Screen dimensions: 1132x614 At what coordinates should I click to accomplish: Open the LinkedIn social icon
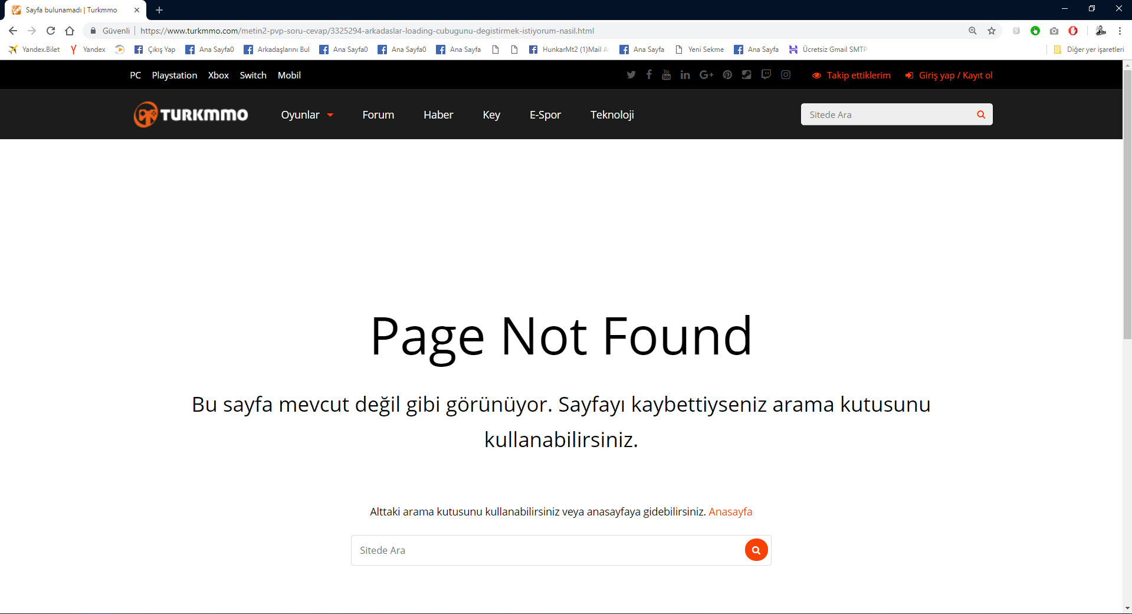(x=685, y=75)
